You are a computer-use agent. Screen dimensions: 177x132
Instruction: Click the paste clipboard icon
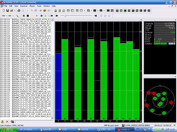(36, 11)
